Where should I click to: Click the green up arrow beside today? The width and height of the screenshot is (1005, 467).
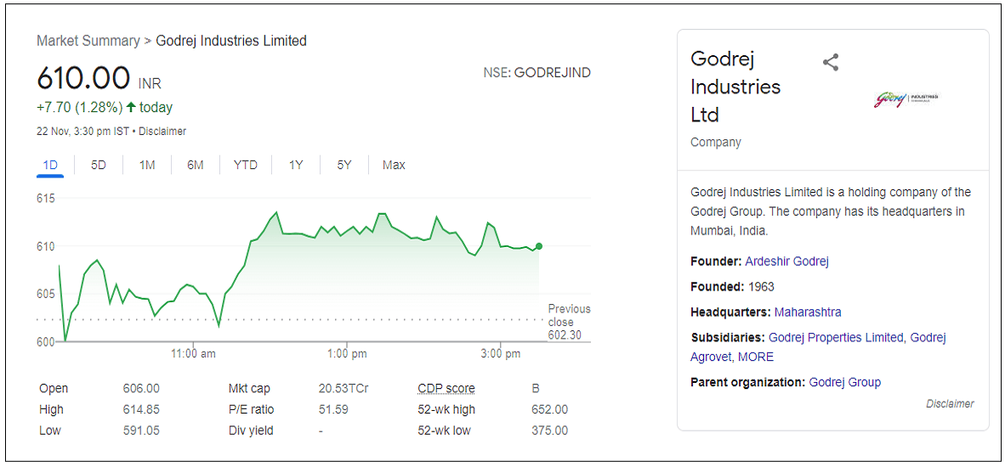coord(131,108)
